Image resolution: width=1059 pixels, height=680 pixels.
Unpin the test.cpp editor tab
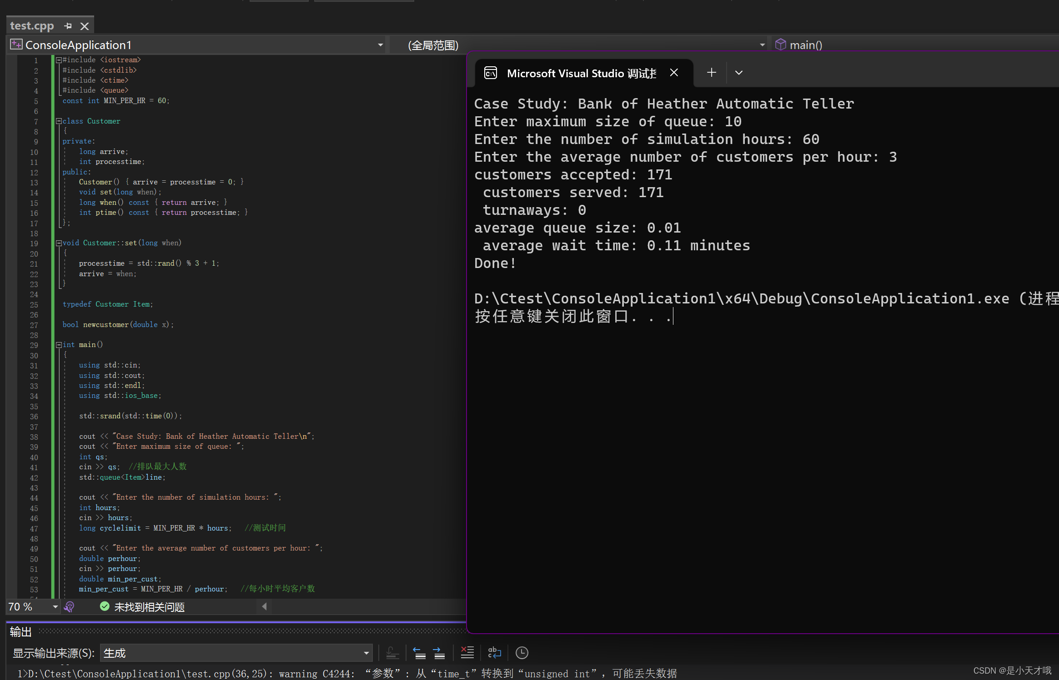pos(68,25)
